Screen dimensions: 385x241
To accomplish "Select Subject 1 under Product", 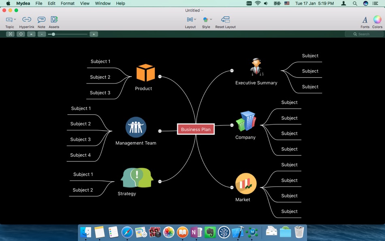I will (101, 62).
